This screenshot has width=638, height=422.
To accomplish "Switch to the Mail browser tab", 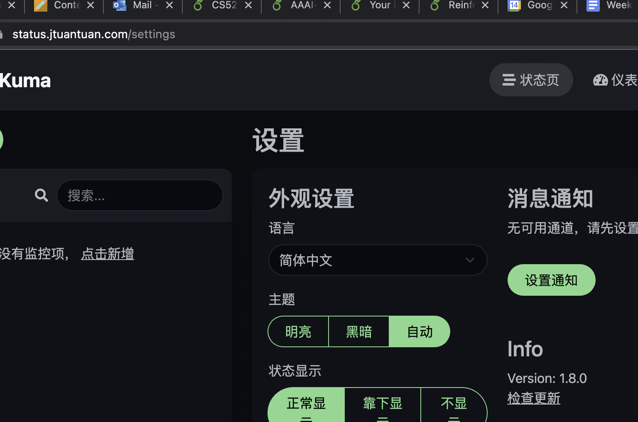I will 142,5.
